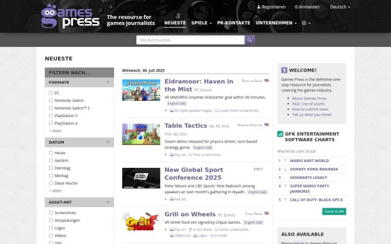The height and width of the screenshot is (244, 391).
Task: Click monitor icon beside Some screenshots
Action: tap(217, 230)
